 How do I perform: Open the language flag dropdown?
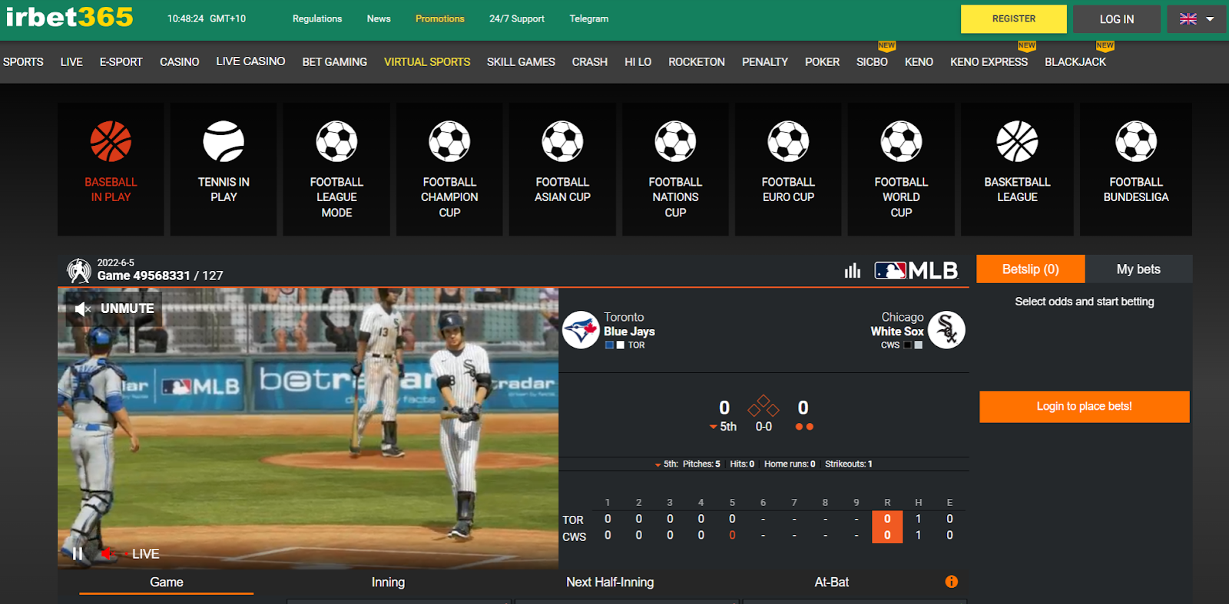[x=1197, y=19]
